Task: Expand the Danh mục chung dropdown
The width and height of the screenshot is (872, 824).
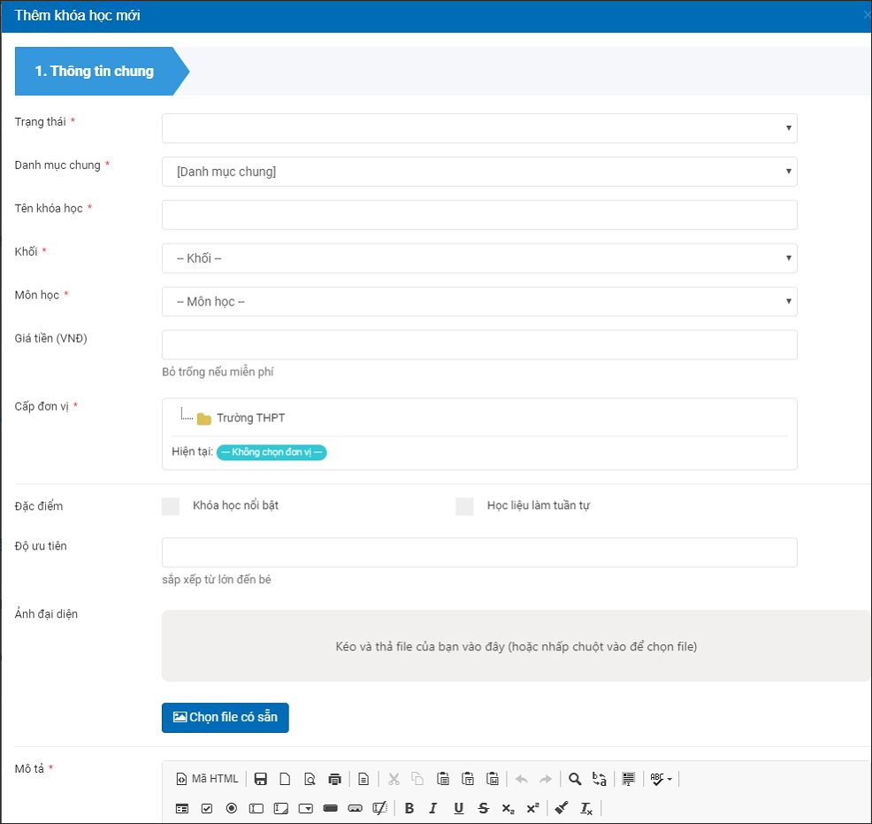Action: click(479, 172)
